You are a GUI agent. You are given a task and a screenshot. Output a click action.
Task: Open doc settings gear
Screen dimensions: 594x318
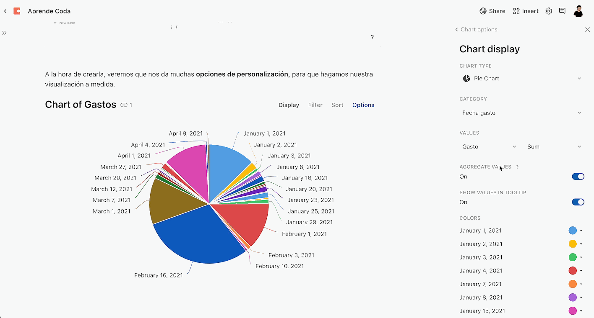(x=549, y=11)
